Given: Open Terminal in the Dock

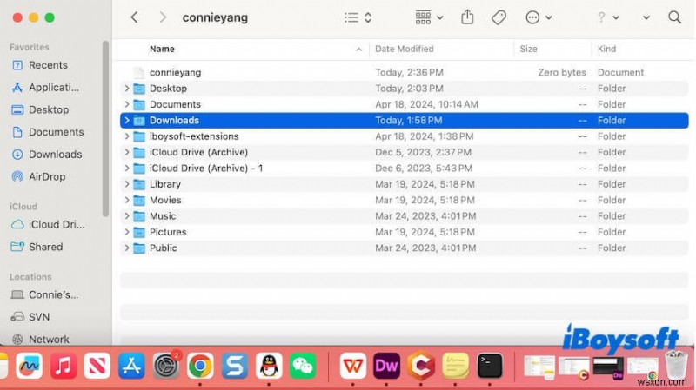Looking at the screenshot, I should pyautogui.click(x=490, y=366).
